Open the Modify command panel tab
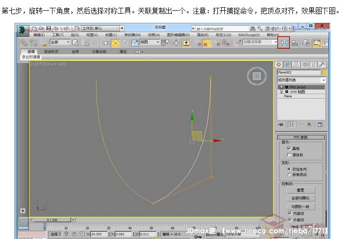Viewport: 342px width, 239px height. (288, 64)
